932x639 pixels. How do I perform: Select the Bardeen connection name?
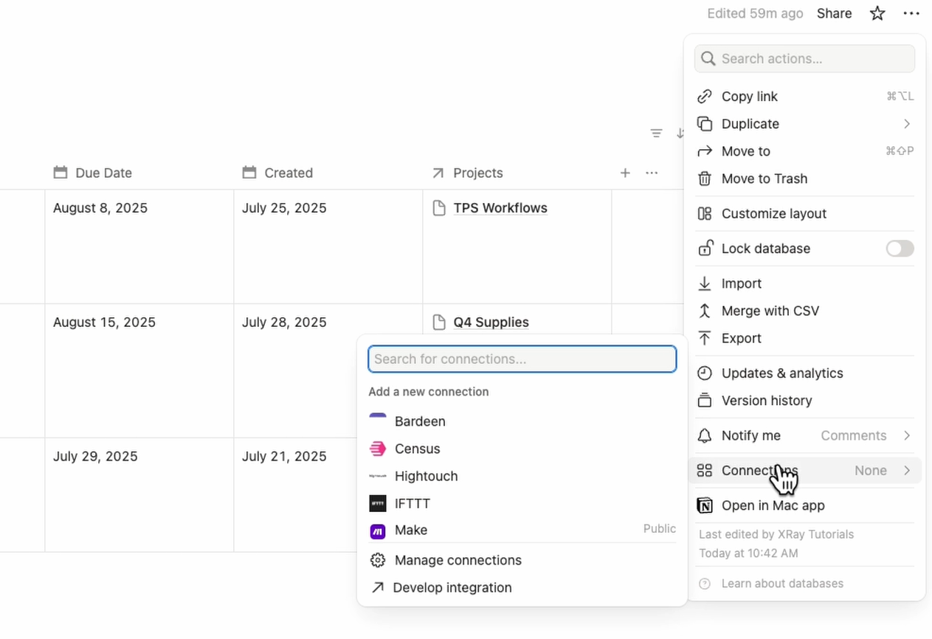420,421
